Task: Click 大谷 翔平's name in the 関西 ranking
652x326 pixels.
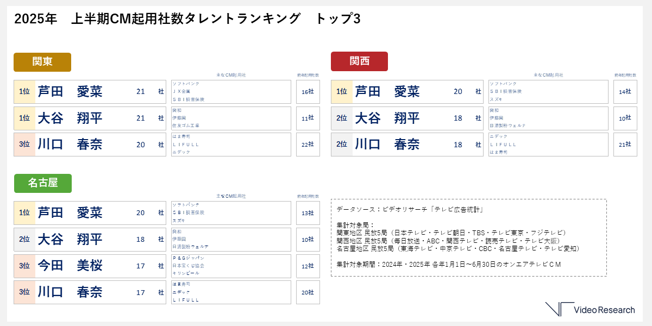Action: pyautogui.click(x=387, y=118)
